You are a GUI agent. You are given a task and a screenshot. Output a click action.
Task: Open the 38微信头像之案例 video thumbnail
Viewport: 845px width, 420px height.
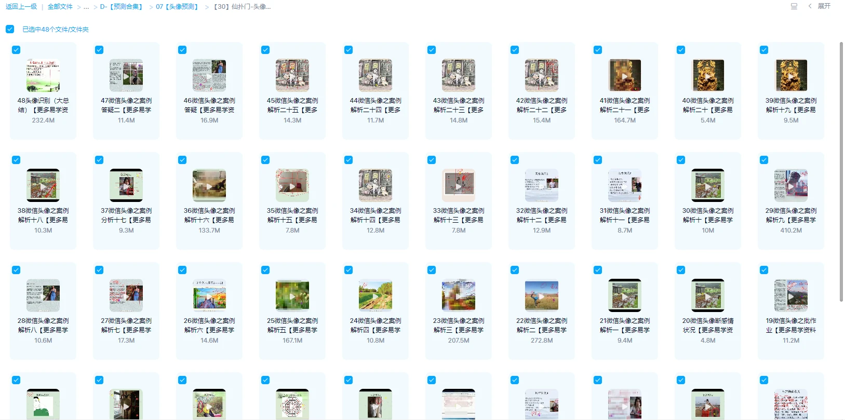[43, 185]
